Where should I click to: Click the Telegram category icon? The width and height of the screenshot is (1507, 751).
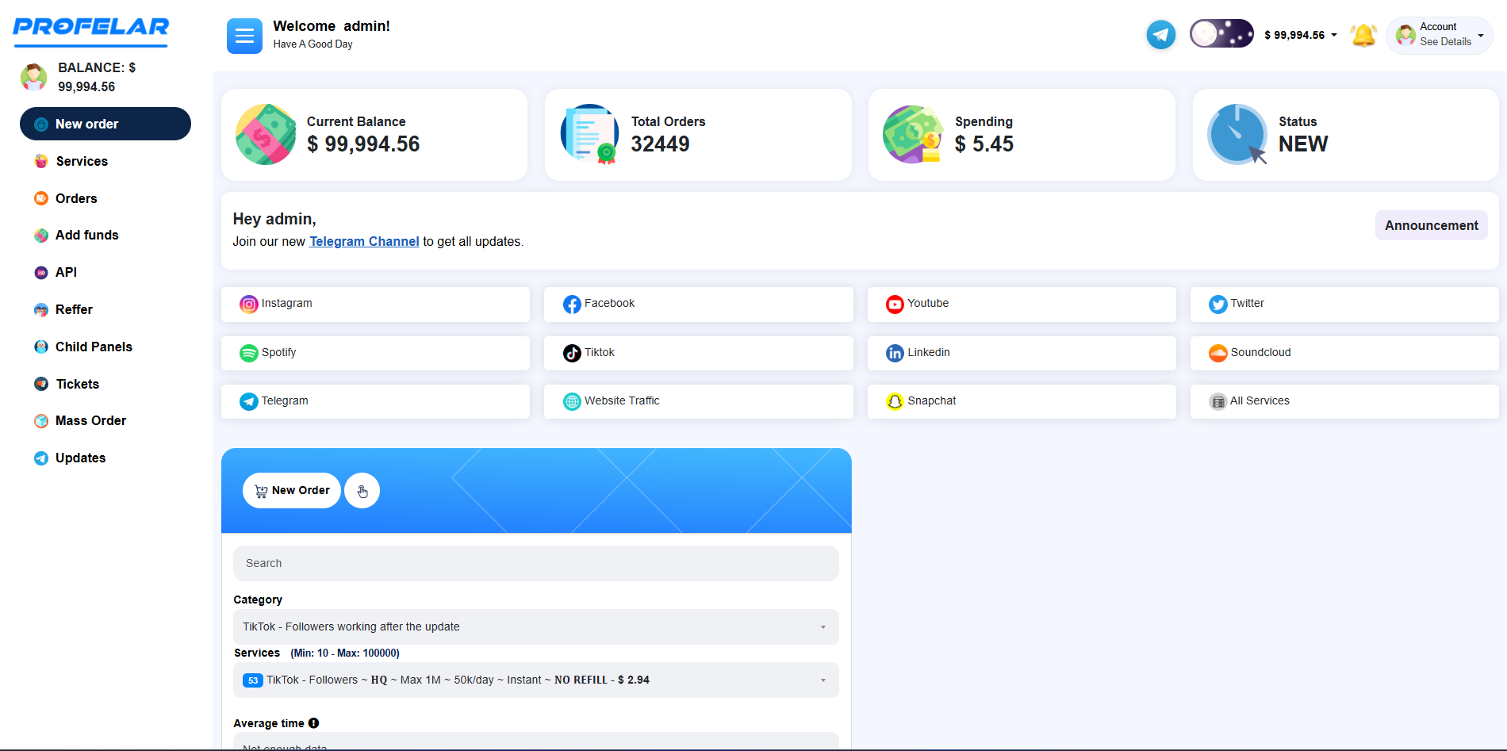click(x=249, y=401)
